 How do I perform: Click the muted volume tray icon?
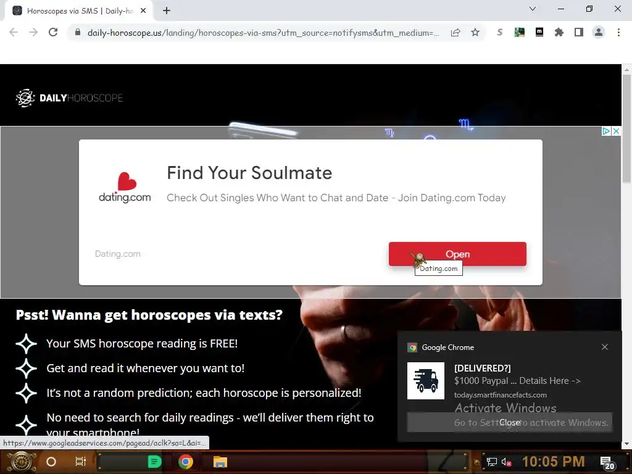tap(506, 462)
